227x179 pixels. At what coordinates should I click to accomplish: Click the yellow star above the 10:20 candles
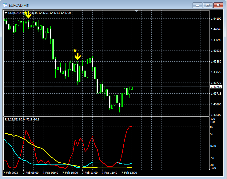pos(75,50)
